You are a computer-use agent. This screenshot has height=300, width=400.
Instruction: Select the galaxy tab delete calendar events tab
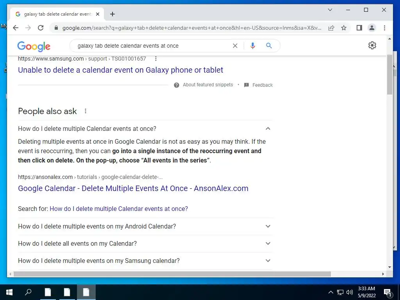point(57,14)
